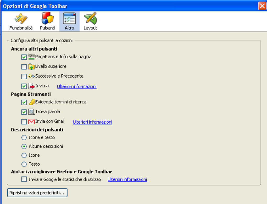267x204 pixels.
Task: Click the Descrizioni dei pulsanti heading
Action: click(x=37, y=130)
